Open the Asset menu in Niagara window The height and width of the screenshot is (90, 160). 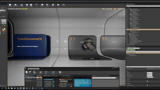tap(31, 70)
